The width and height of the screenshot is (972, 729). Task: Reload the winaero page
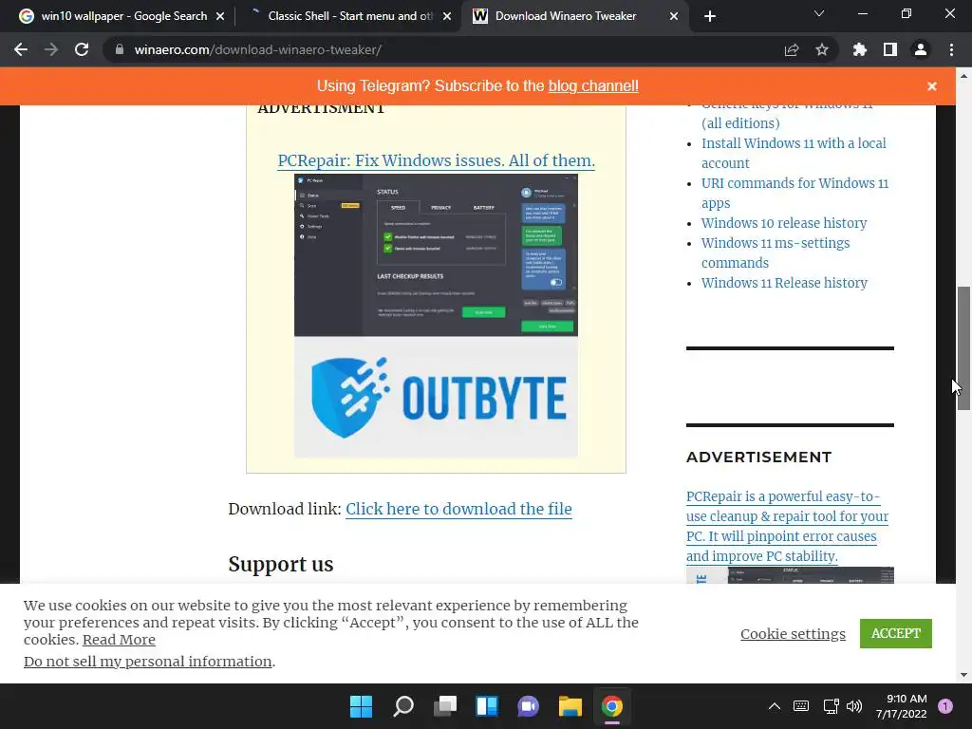[82, 49]
